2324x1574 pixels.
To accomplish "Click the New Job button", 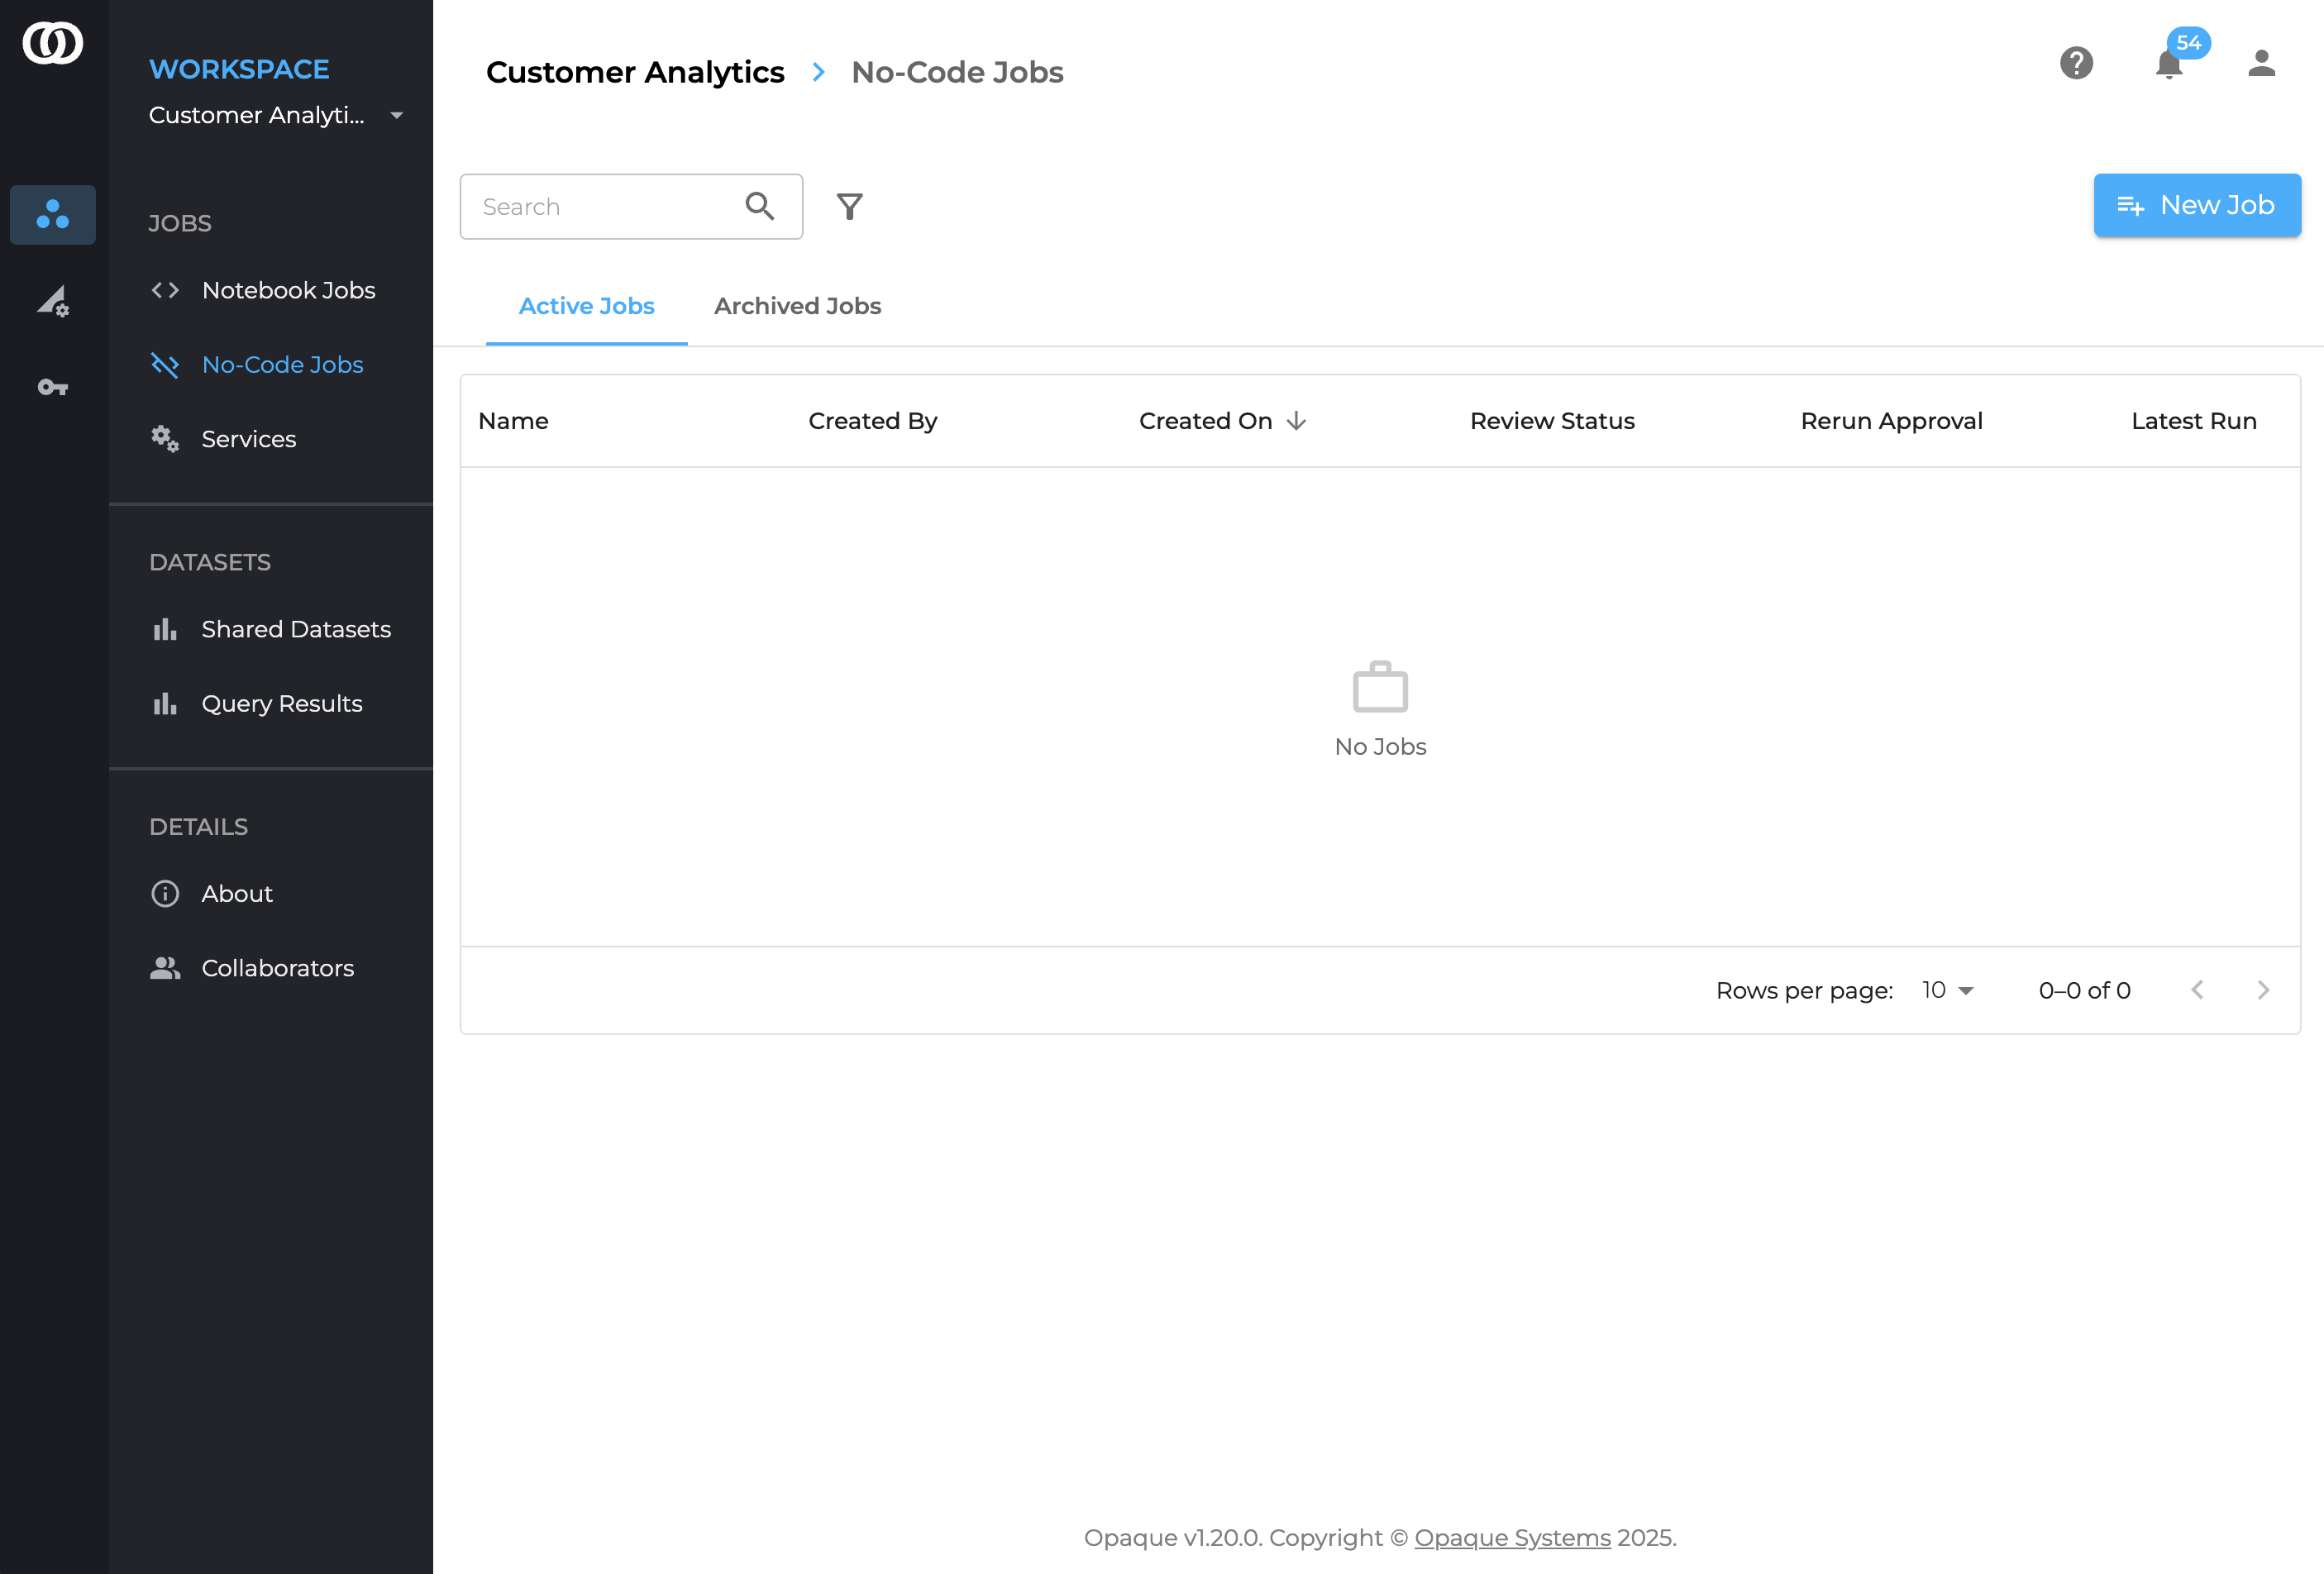I will [2196, 205].
